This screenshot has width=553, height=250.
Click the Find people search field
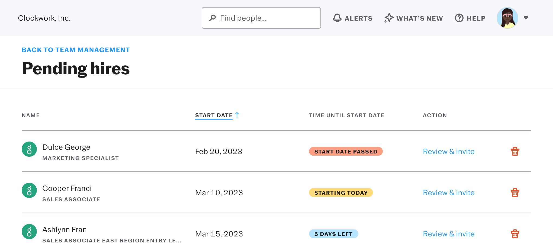[261, 18]
